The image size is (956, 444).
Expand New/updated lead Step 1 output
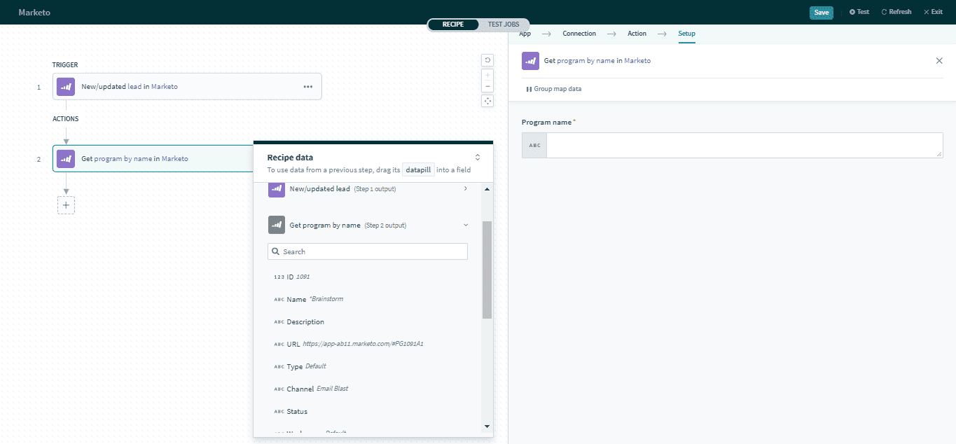coord(466,188)
